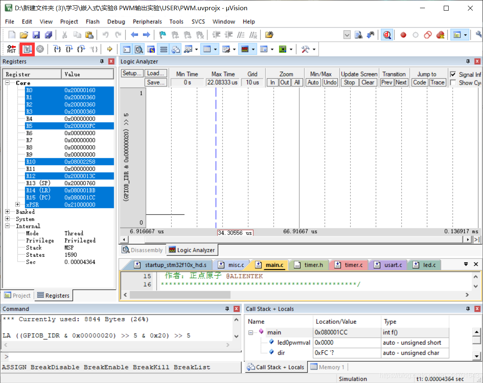This screenshot has height=383, width=483.
Task: Click the main.c editor horizontal scrollbar thumb
Action: (x=180, y=295)
